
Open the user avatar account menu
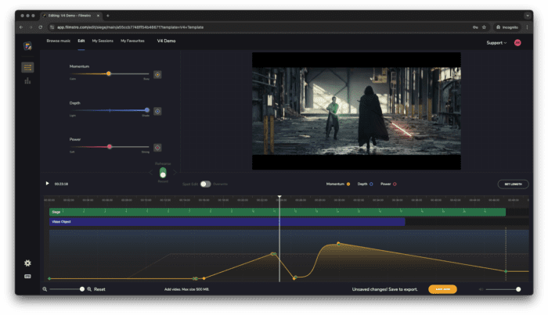(517, 42)
